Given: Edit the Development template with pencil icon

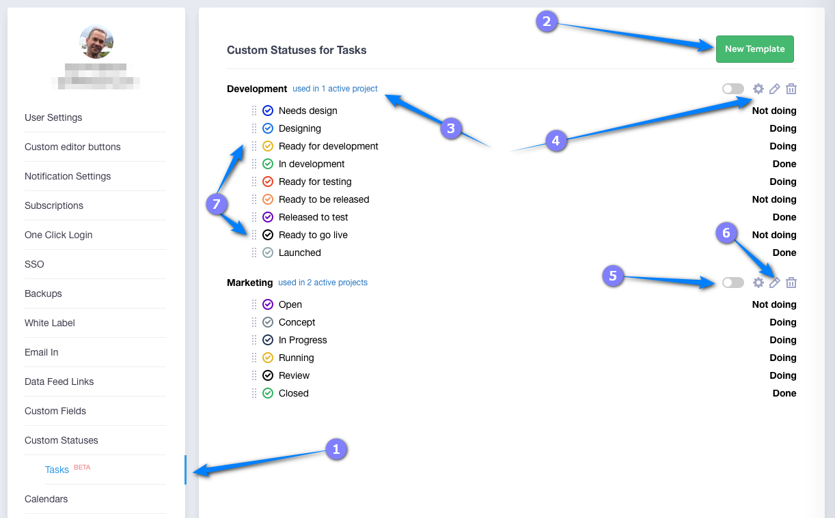Looking at the screenshot, I should pos(774,89).
